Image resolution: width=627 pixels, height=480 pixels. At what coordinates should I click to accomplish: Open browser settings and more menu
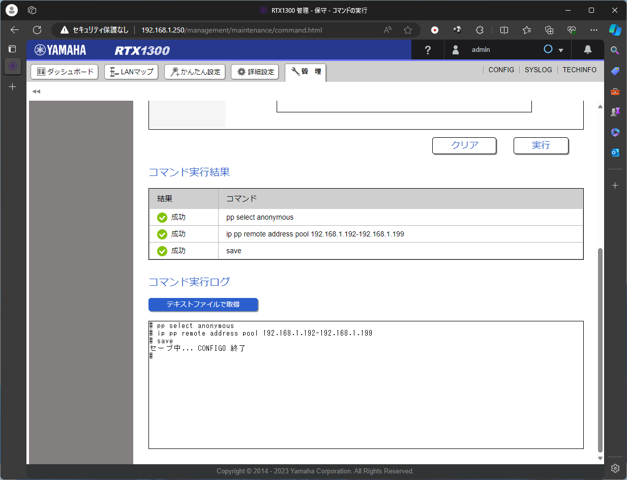coord(594,30)
